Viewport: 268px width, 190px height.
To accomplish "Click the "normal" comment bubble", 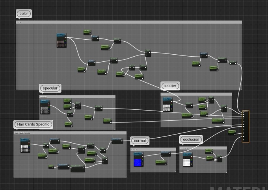I will coord(140,141).
